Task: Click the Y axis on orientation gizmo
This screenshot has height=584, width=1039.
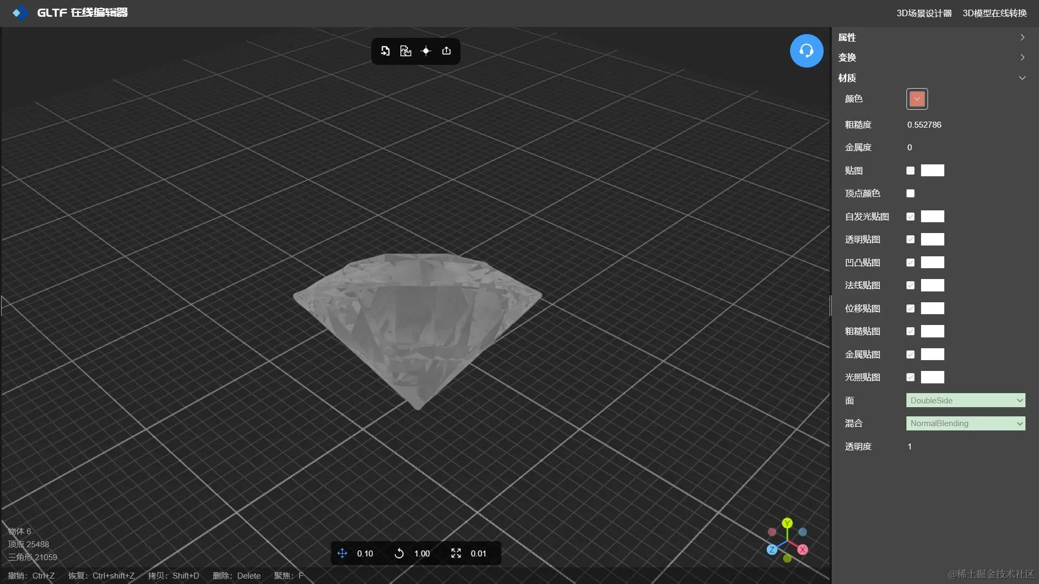Action: [787, 523]
